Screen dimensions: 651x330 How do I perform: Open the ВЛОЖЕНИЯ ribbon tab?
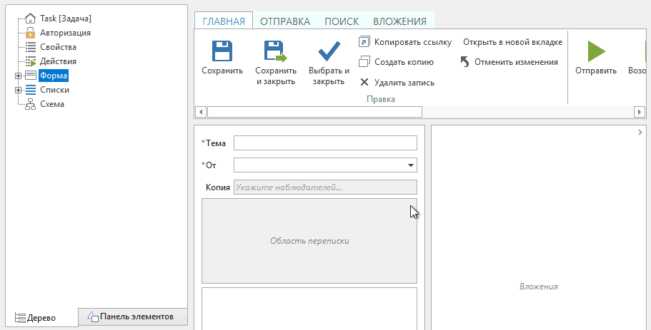[x=399, y=21]
